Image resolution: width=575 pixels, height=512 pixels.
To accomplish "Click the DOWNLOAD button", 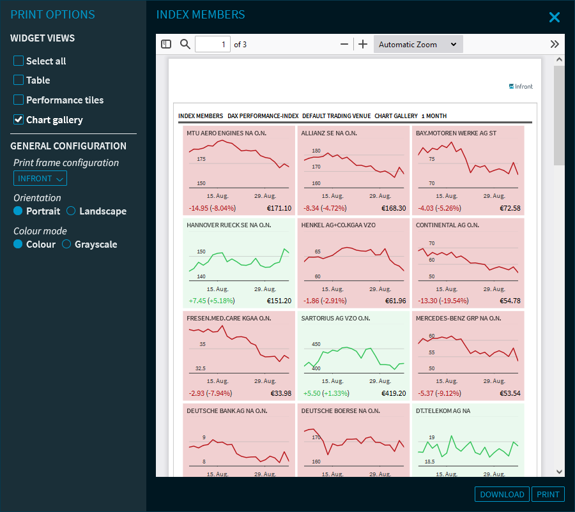I will 502,494.
